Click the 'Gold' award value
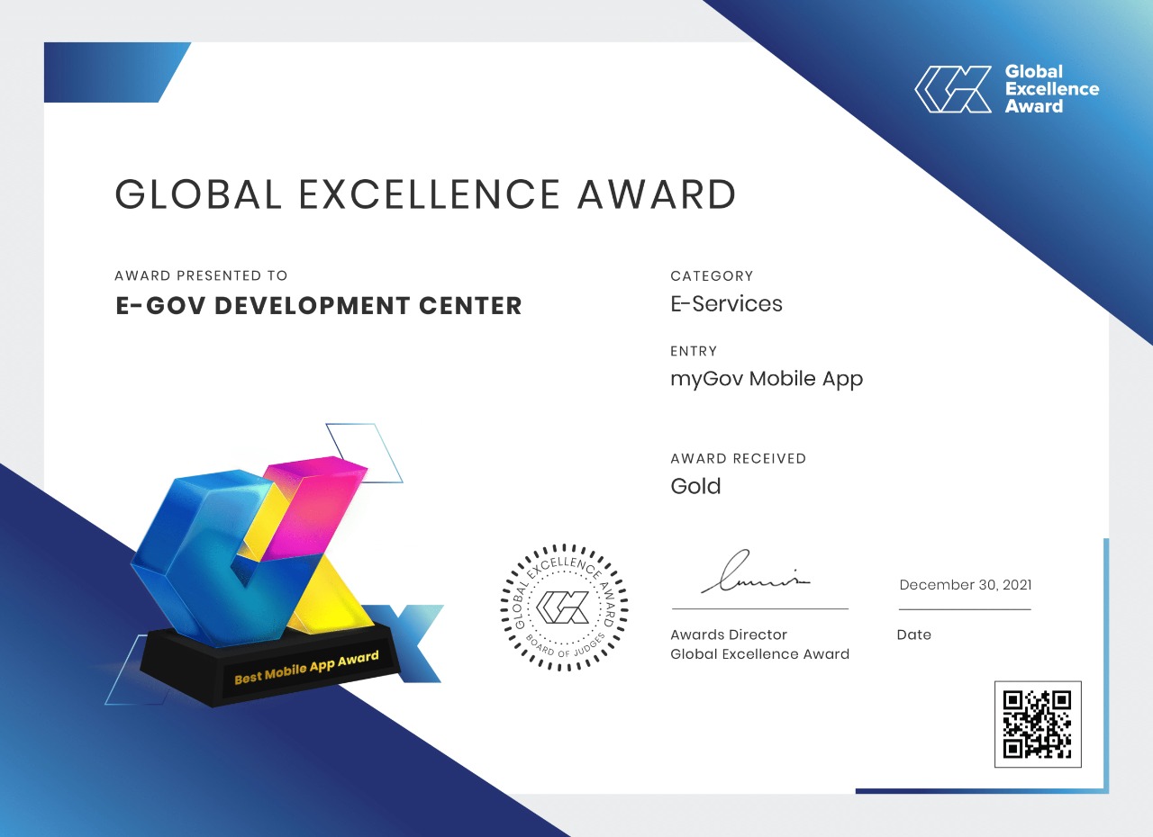 click(695, 486)
